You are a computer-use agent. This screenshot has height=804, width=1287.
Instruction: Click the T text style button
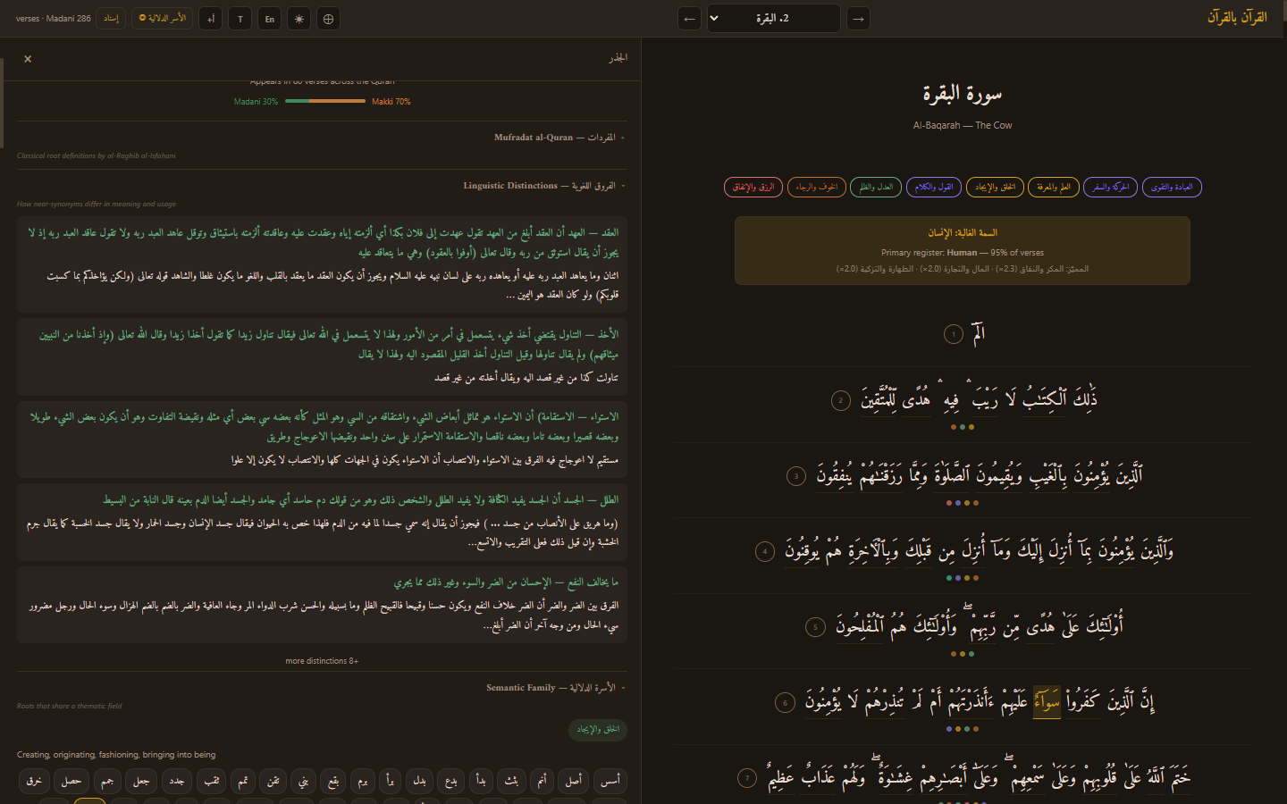pos(240,19)
